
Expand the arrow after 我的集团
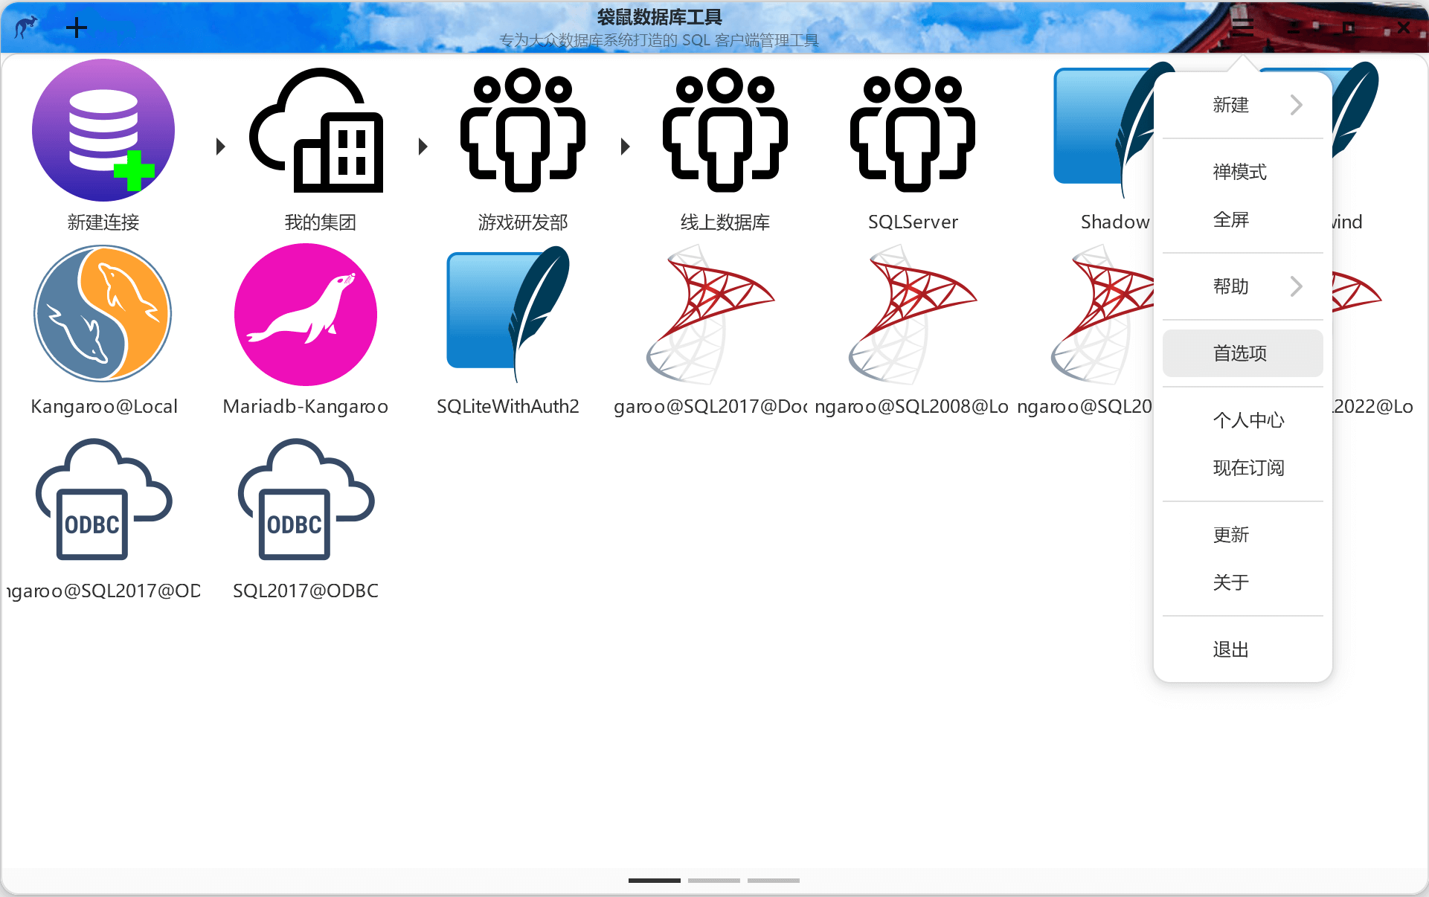tap(423, 147)
